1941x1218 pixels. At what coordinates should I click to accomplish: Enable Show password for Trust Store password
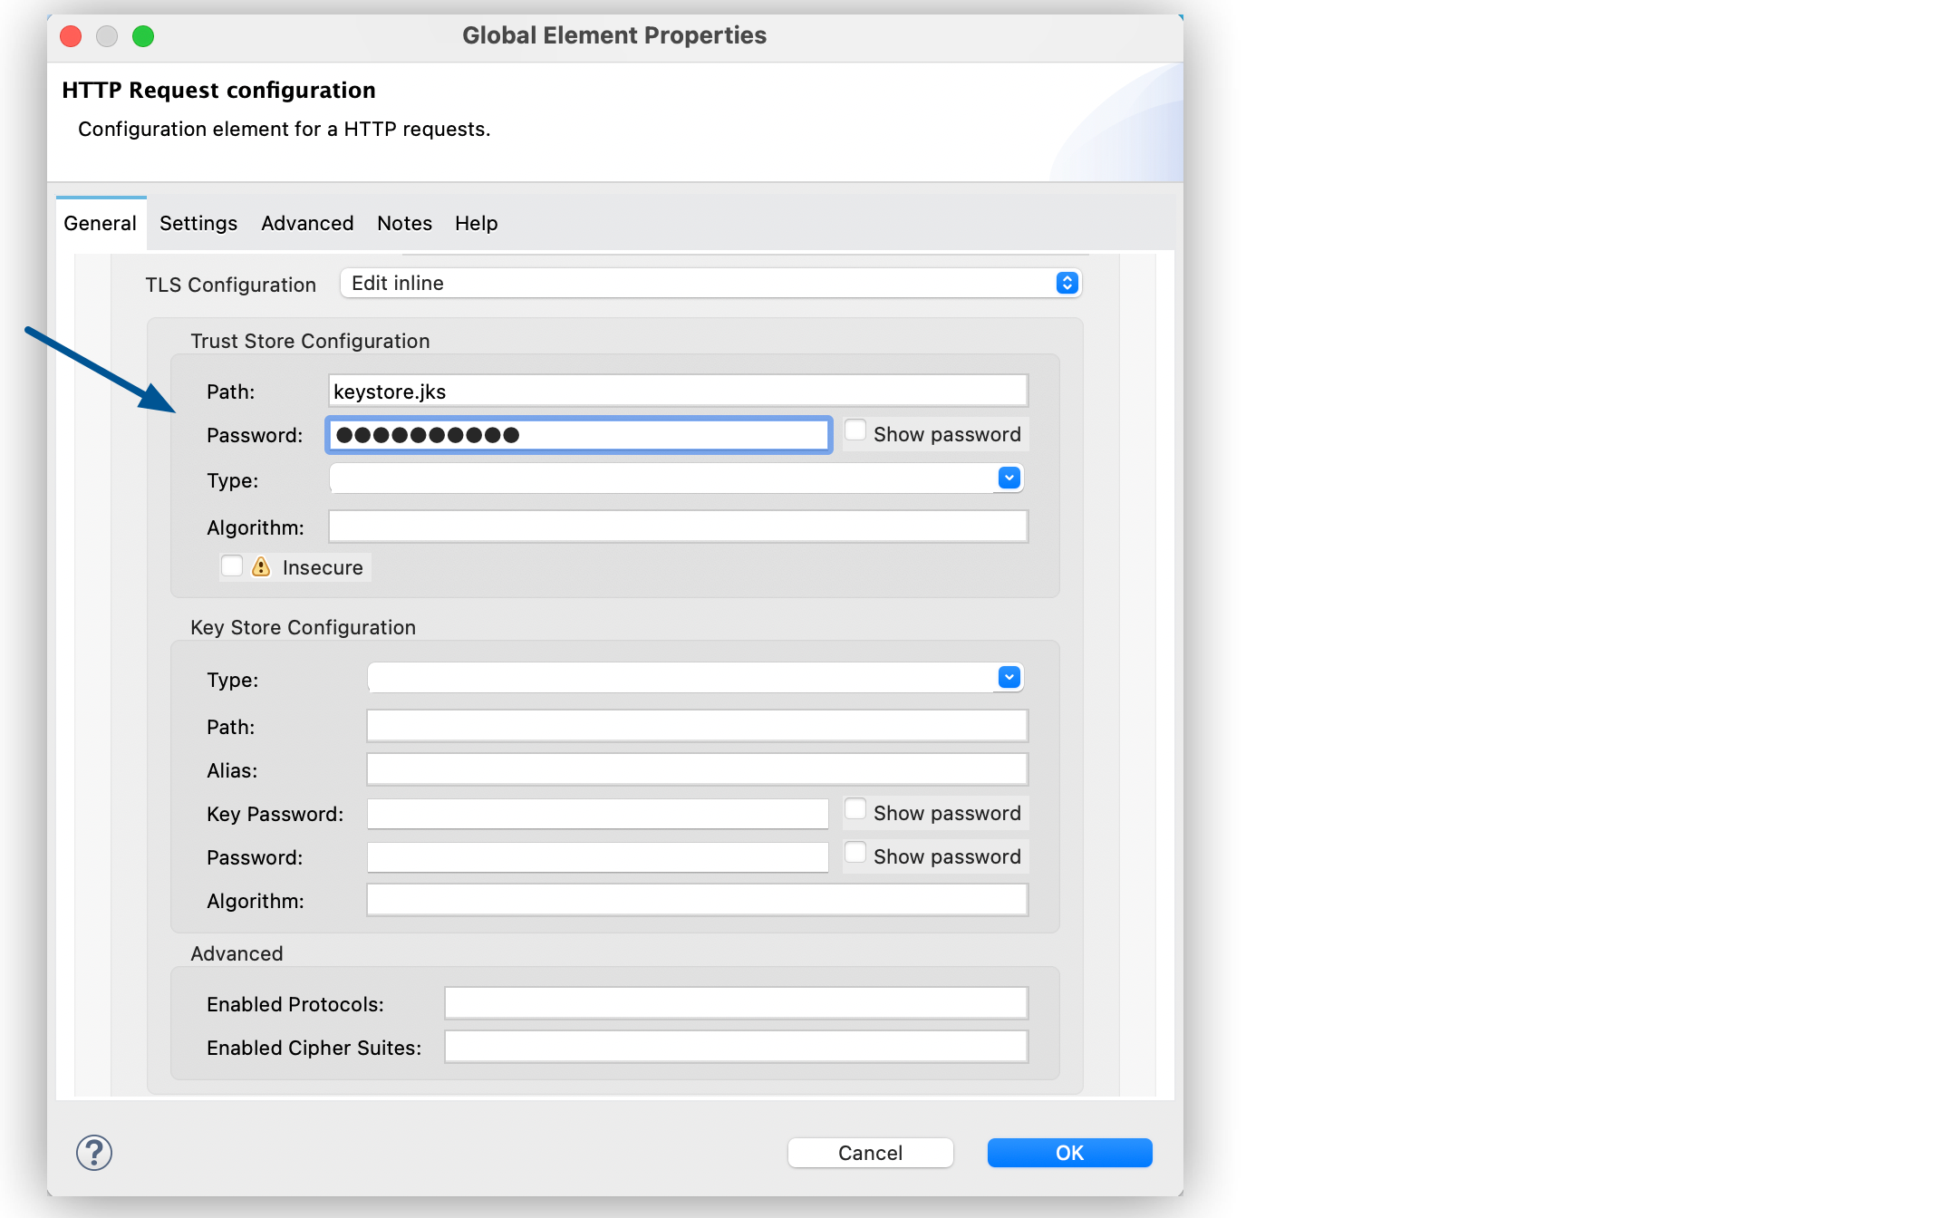[x=855, y=430]
